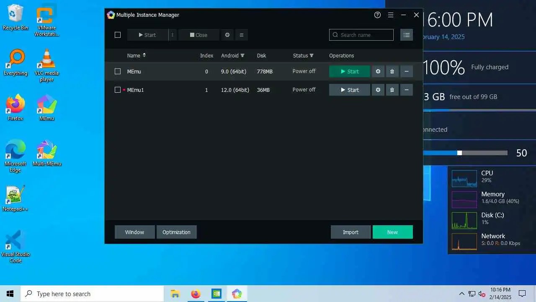Open more options for MEmu1 row

coord(407,90)
